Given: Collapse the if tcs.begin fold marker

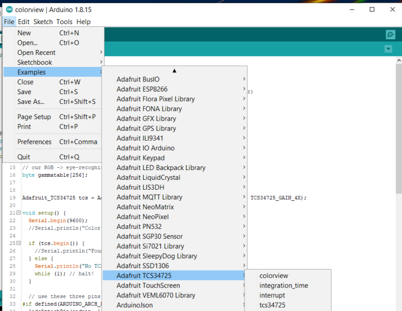Looking at the screenshot, I should click(x=18, y=243).
